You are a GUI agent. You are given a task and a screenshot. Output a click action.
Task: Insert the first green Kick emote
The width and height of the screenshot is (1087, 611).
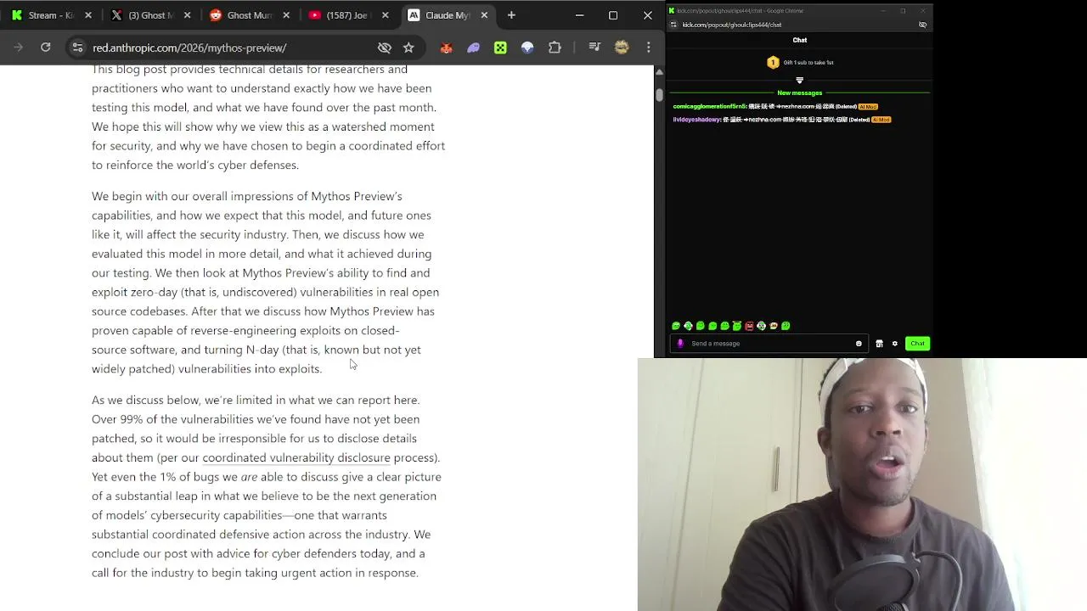676,326
